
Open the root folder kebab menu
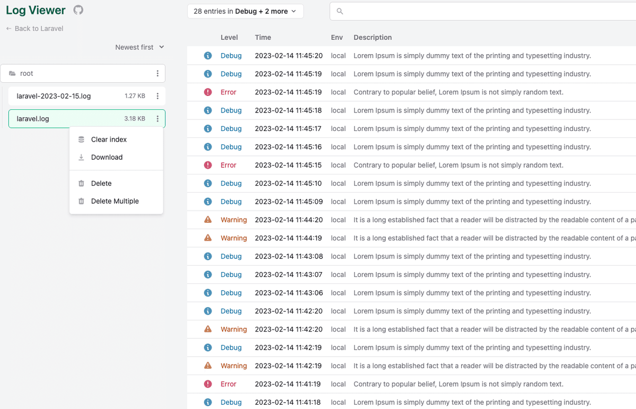157,73
